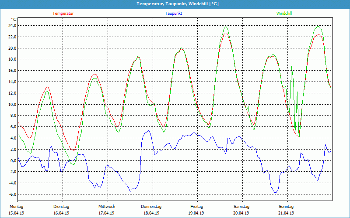
Task: Click the '0,0' y-axis value
Action: 14,160
